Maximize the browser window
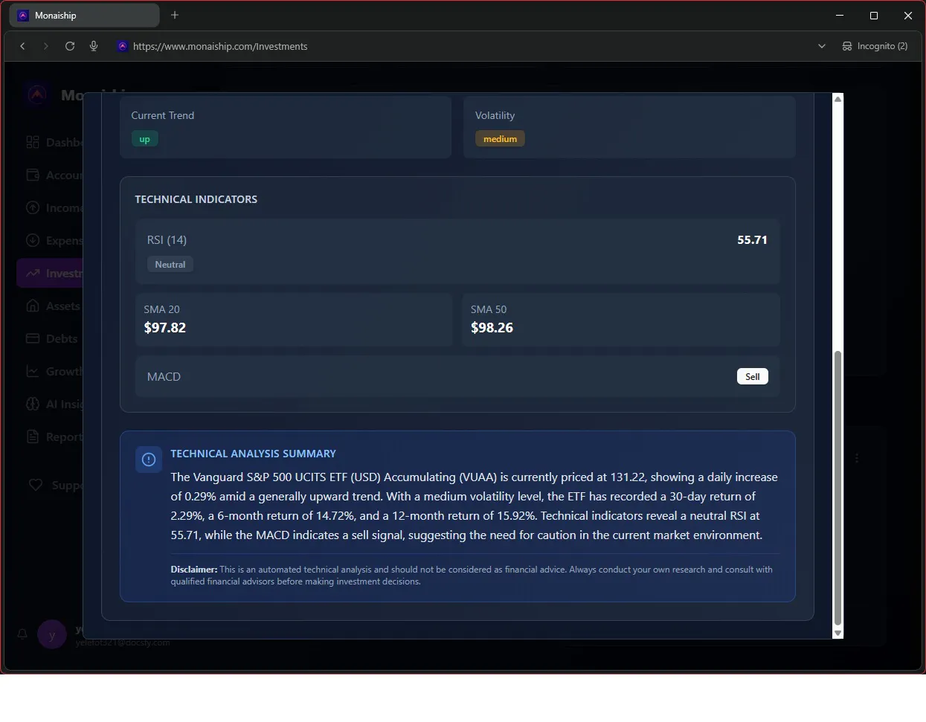 tap(874, 15)
